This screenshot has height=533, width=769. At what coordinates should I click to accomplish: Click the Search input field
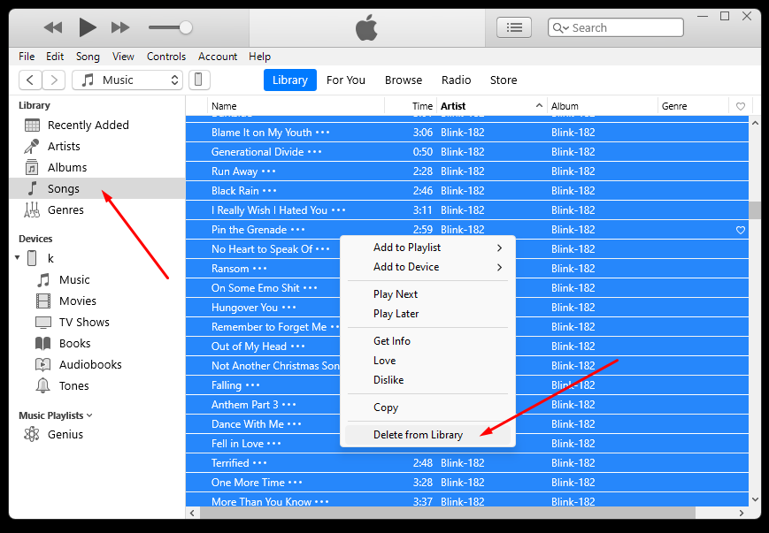pos(616,27)
